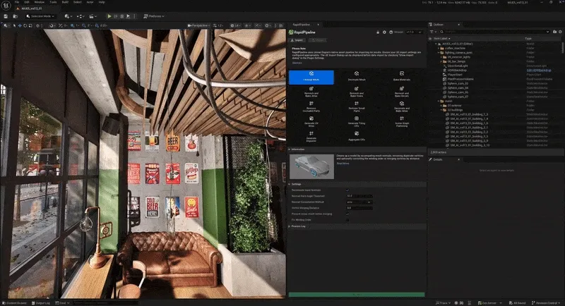The width and height of the screenshot is (565, 306).
Task: Select the Decimate Mesh processor tile
Action: [x=356, y=77]
